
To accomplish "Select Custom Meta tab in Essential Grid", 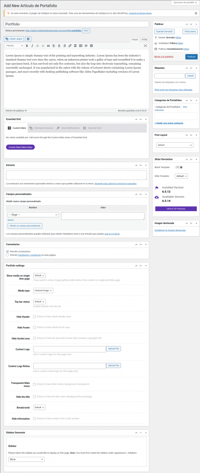I will coord(17,128).
